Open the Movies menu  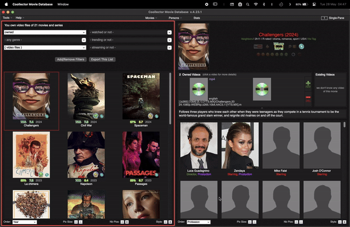point(151,18)
